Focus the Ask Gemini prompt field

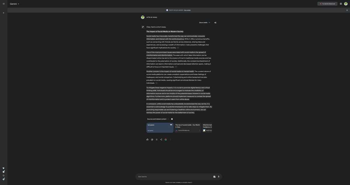click(x=175, y=177)
